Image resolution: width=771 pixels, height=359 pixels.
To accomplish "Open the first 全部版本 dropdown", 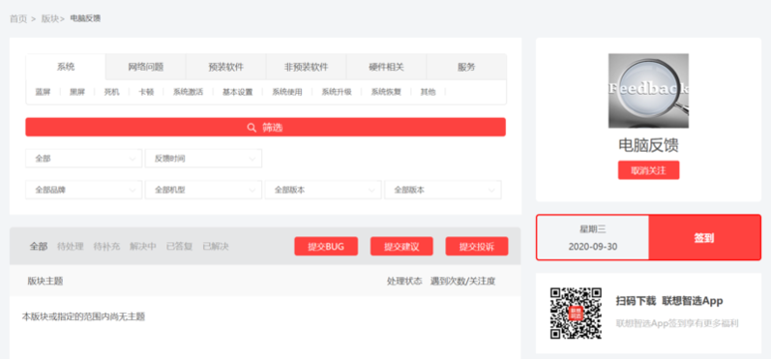I will click(323, 190).
